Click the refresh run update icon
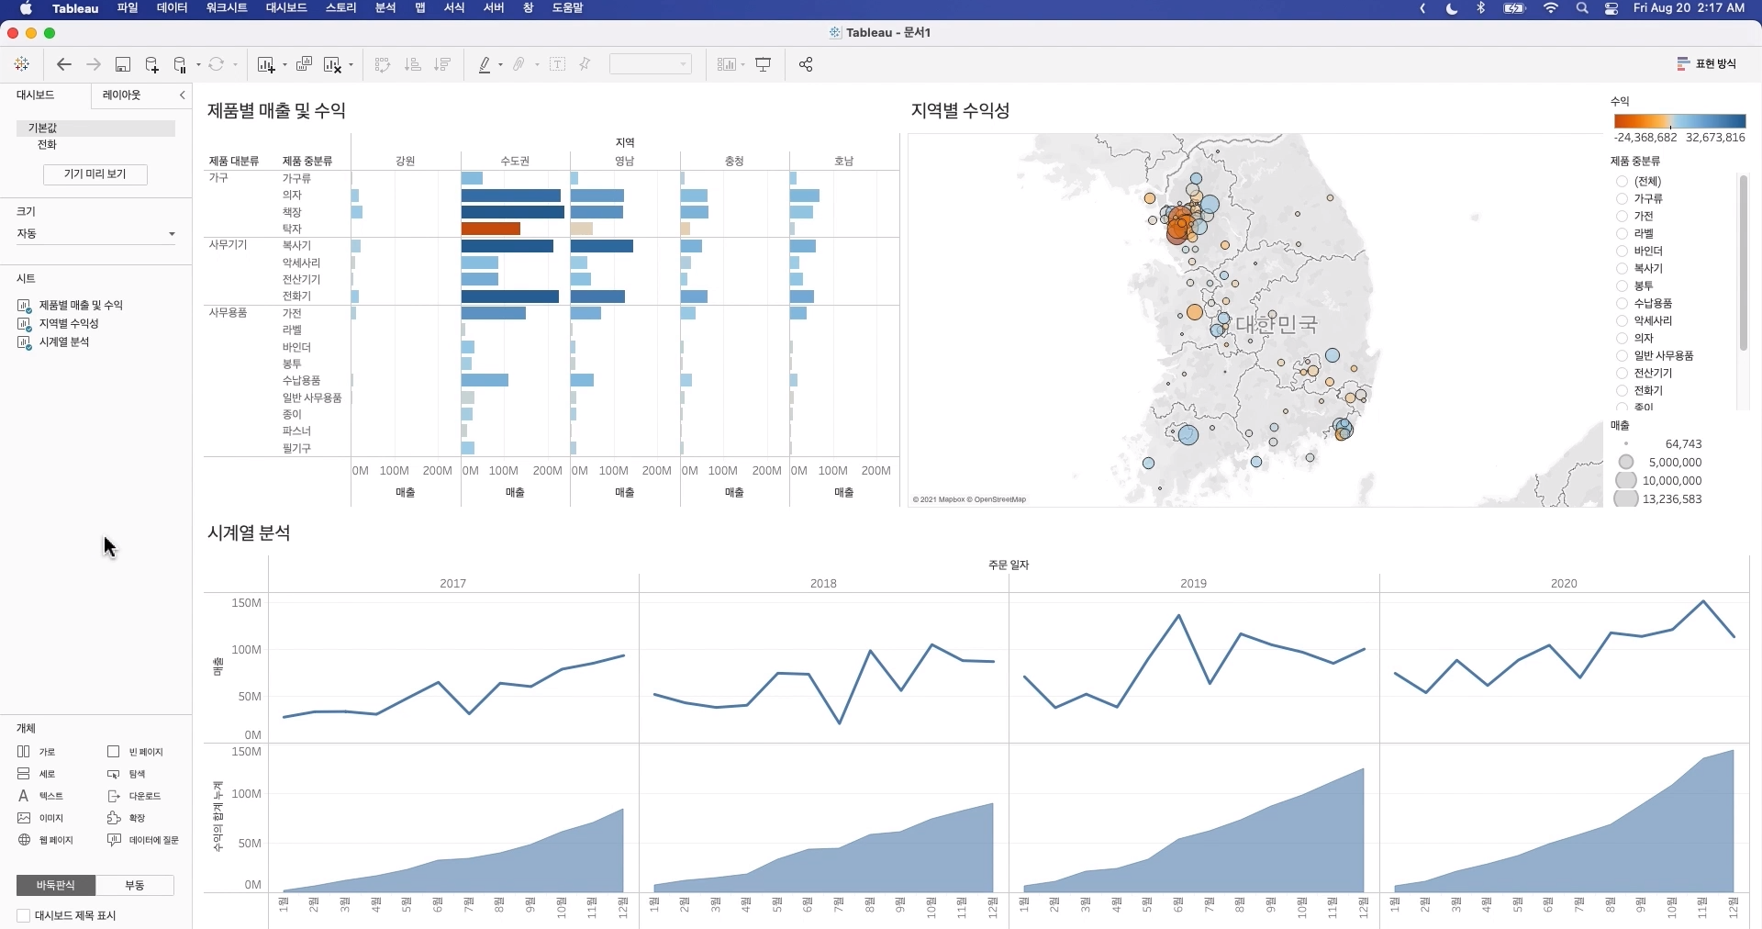The width and height of the screenshot is (1762, 929). 217,64
